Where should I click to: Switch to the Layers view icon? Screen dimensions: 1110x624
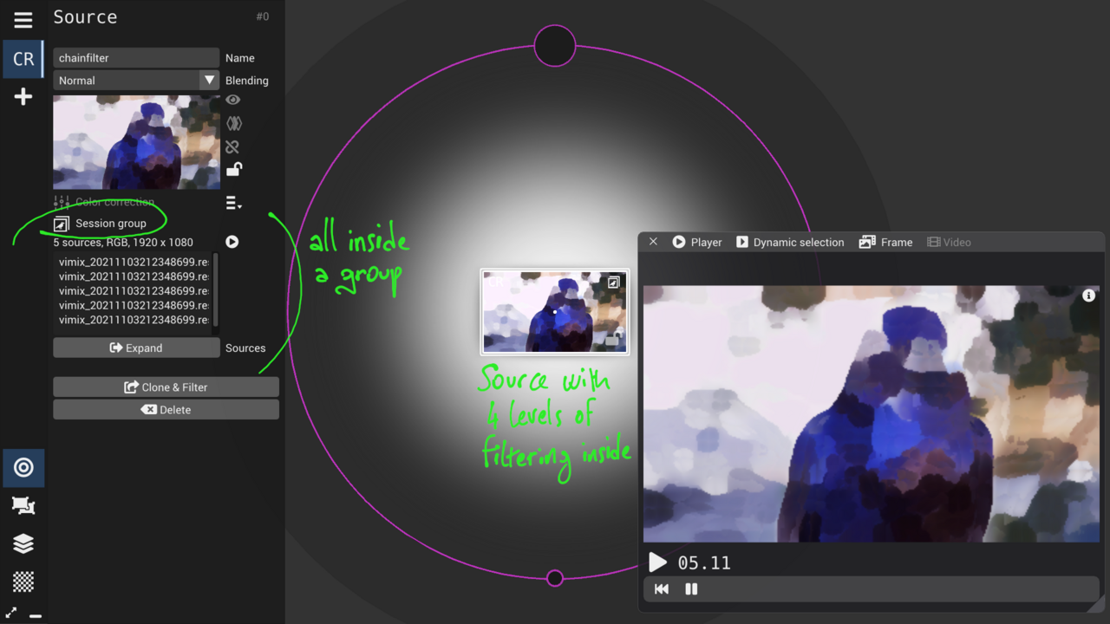click(x=23, y=543)
